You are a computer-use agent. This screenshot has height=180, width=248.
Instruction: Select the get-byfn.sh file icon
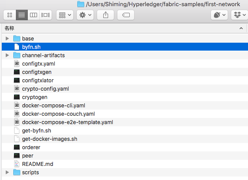click(x=17, y=130)
